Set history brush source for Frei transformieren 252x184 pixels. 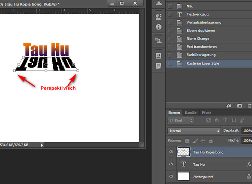tap(170, 47)
